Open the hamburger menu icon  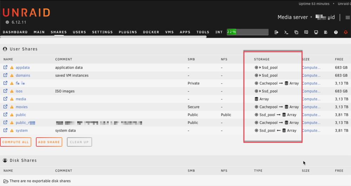pyautogui.click(x=347, y=18)
